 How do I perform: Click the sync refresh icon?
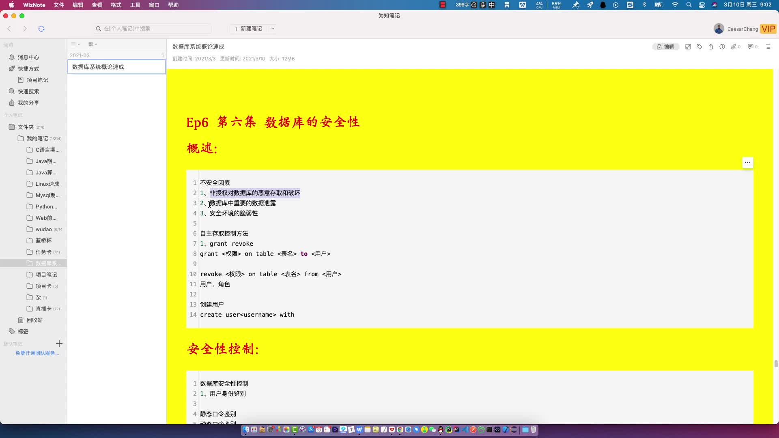click(x=41, y=29)
